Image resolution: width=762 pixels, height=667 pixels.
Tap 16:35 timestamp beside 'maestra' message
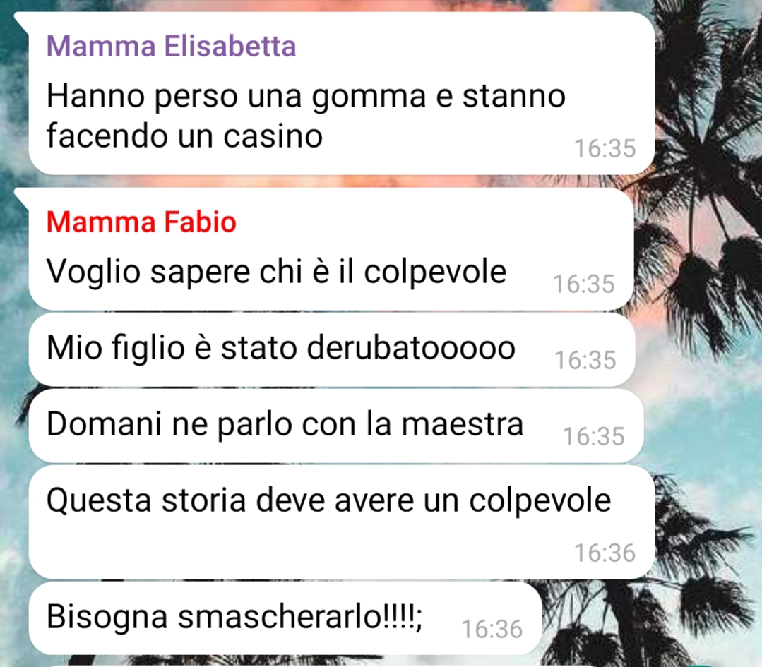pos(593,437)
